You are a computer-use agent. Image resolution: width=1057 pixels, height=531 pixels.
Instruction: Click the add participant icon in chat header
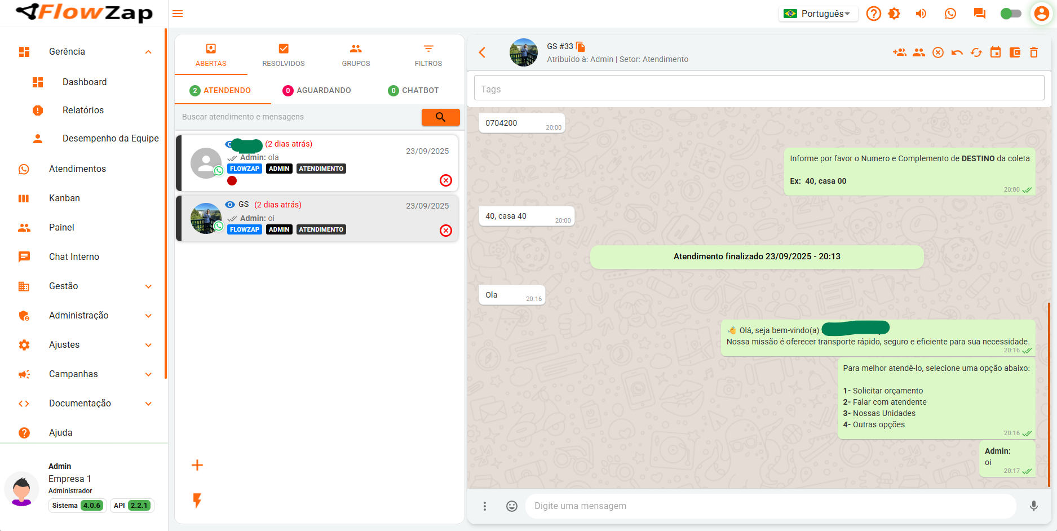click(x=899, y=52)
